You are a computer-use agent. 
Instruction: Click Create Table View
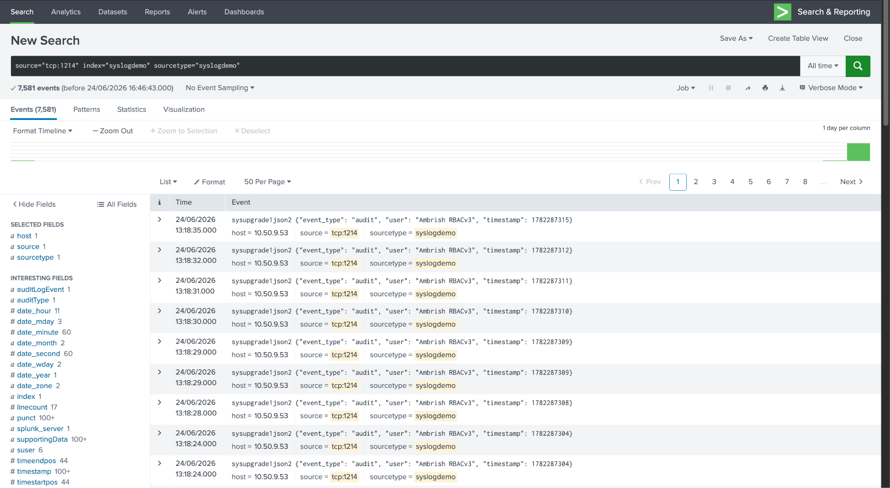click(x=798, y=38)
